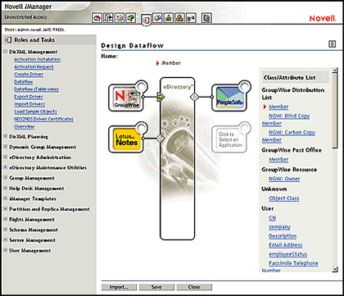Select Facsimile Telephone attribute link

click(x=293, y=263)
